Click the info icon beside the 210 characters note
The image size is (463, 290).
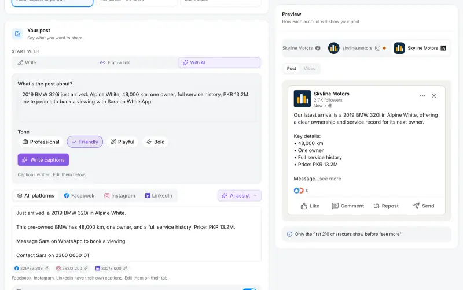(x=289, y=234)
